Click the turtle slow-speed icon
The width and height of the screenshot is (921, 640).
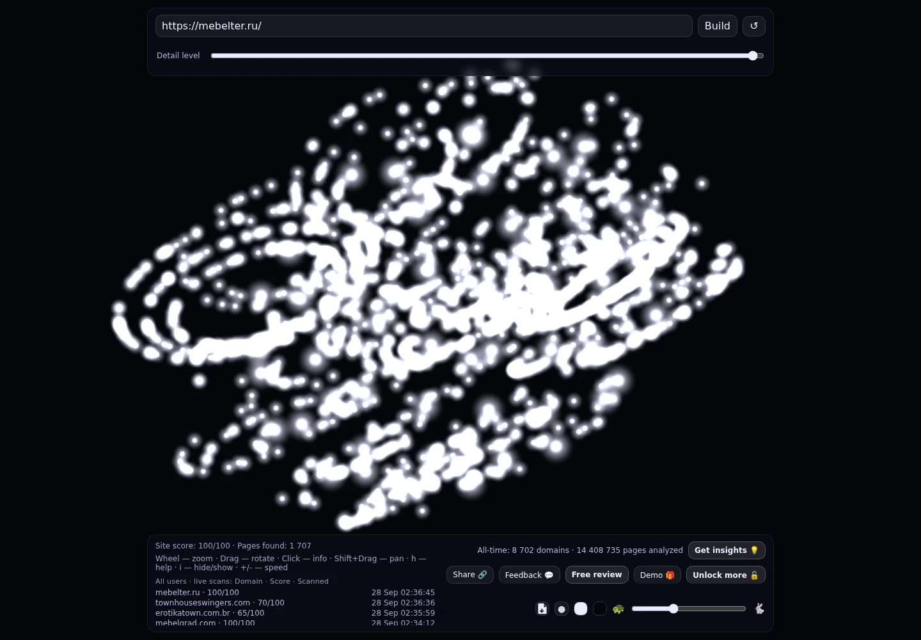(x=618, y=609)
